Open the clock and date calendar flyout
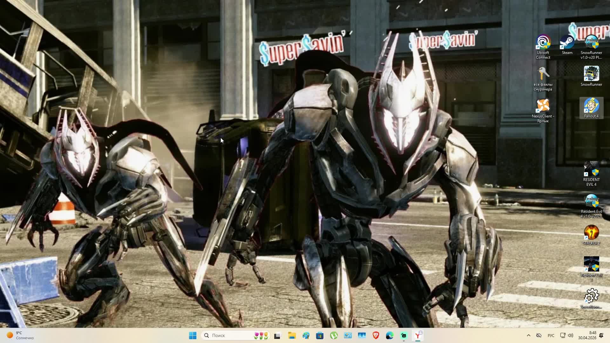Screen dimensions: 610x343 (x=587, y=335)
